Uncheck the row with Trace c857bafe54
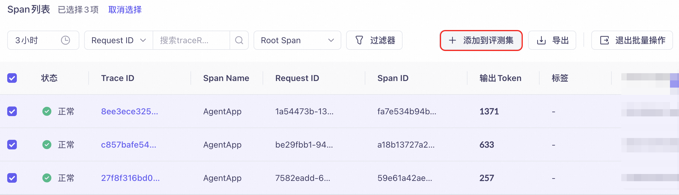Viewport: 679px width, 195px height. tap(12, 145)
